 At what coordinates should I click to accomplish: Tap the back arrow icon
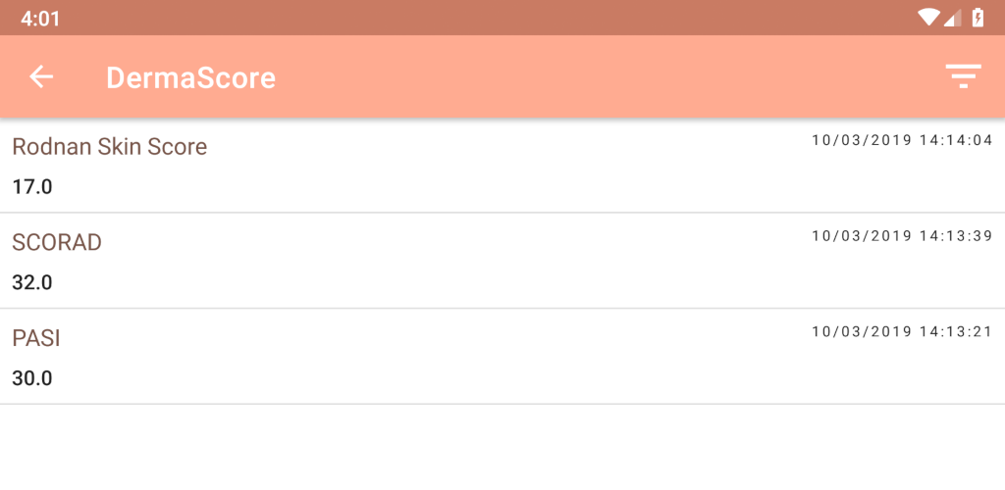pyautogui.click(x=41, y=76)
